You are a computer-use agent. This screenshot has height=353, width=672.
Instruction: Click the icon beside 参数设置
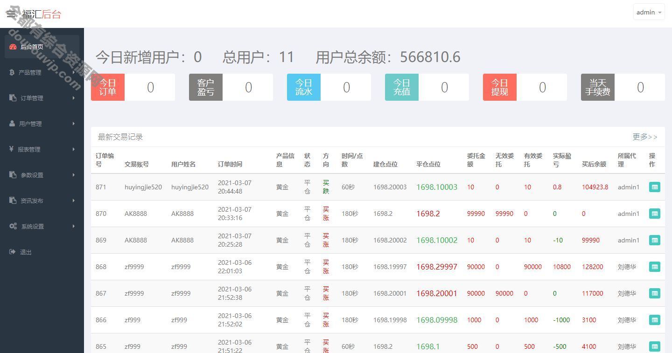tap(13, 175)
